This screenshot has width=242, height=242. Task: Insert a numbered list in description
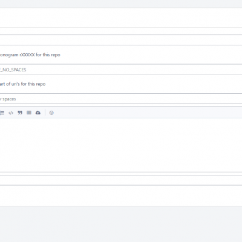2,113
